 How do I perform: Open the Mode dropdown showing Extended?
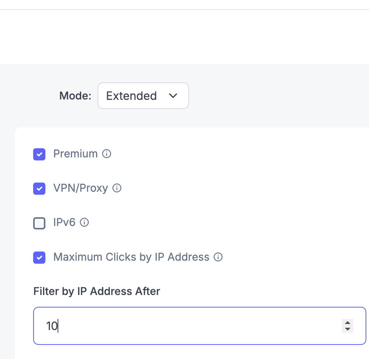point(143,96)
